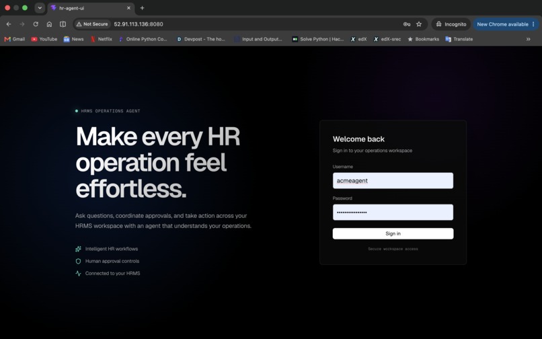542x339 pixels.
Task: Open the Gmail bookmark
Action: tap(15, 39)
